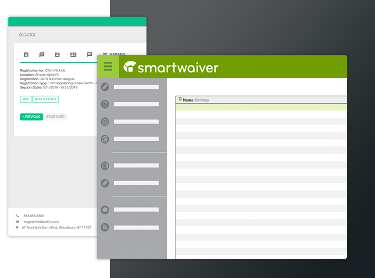Click the Smartwaiver logo
This screenshot has width=375, height=278.
click(x=171, y=67)
